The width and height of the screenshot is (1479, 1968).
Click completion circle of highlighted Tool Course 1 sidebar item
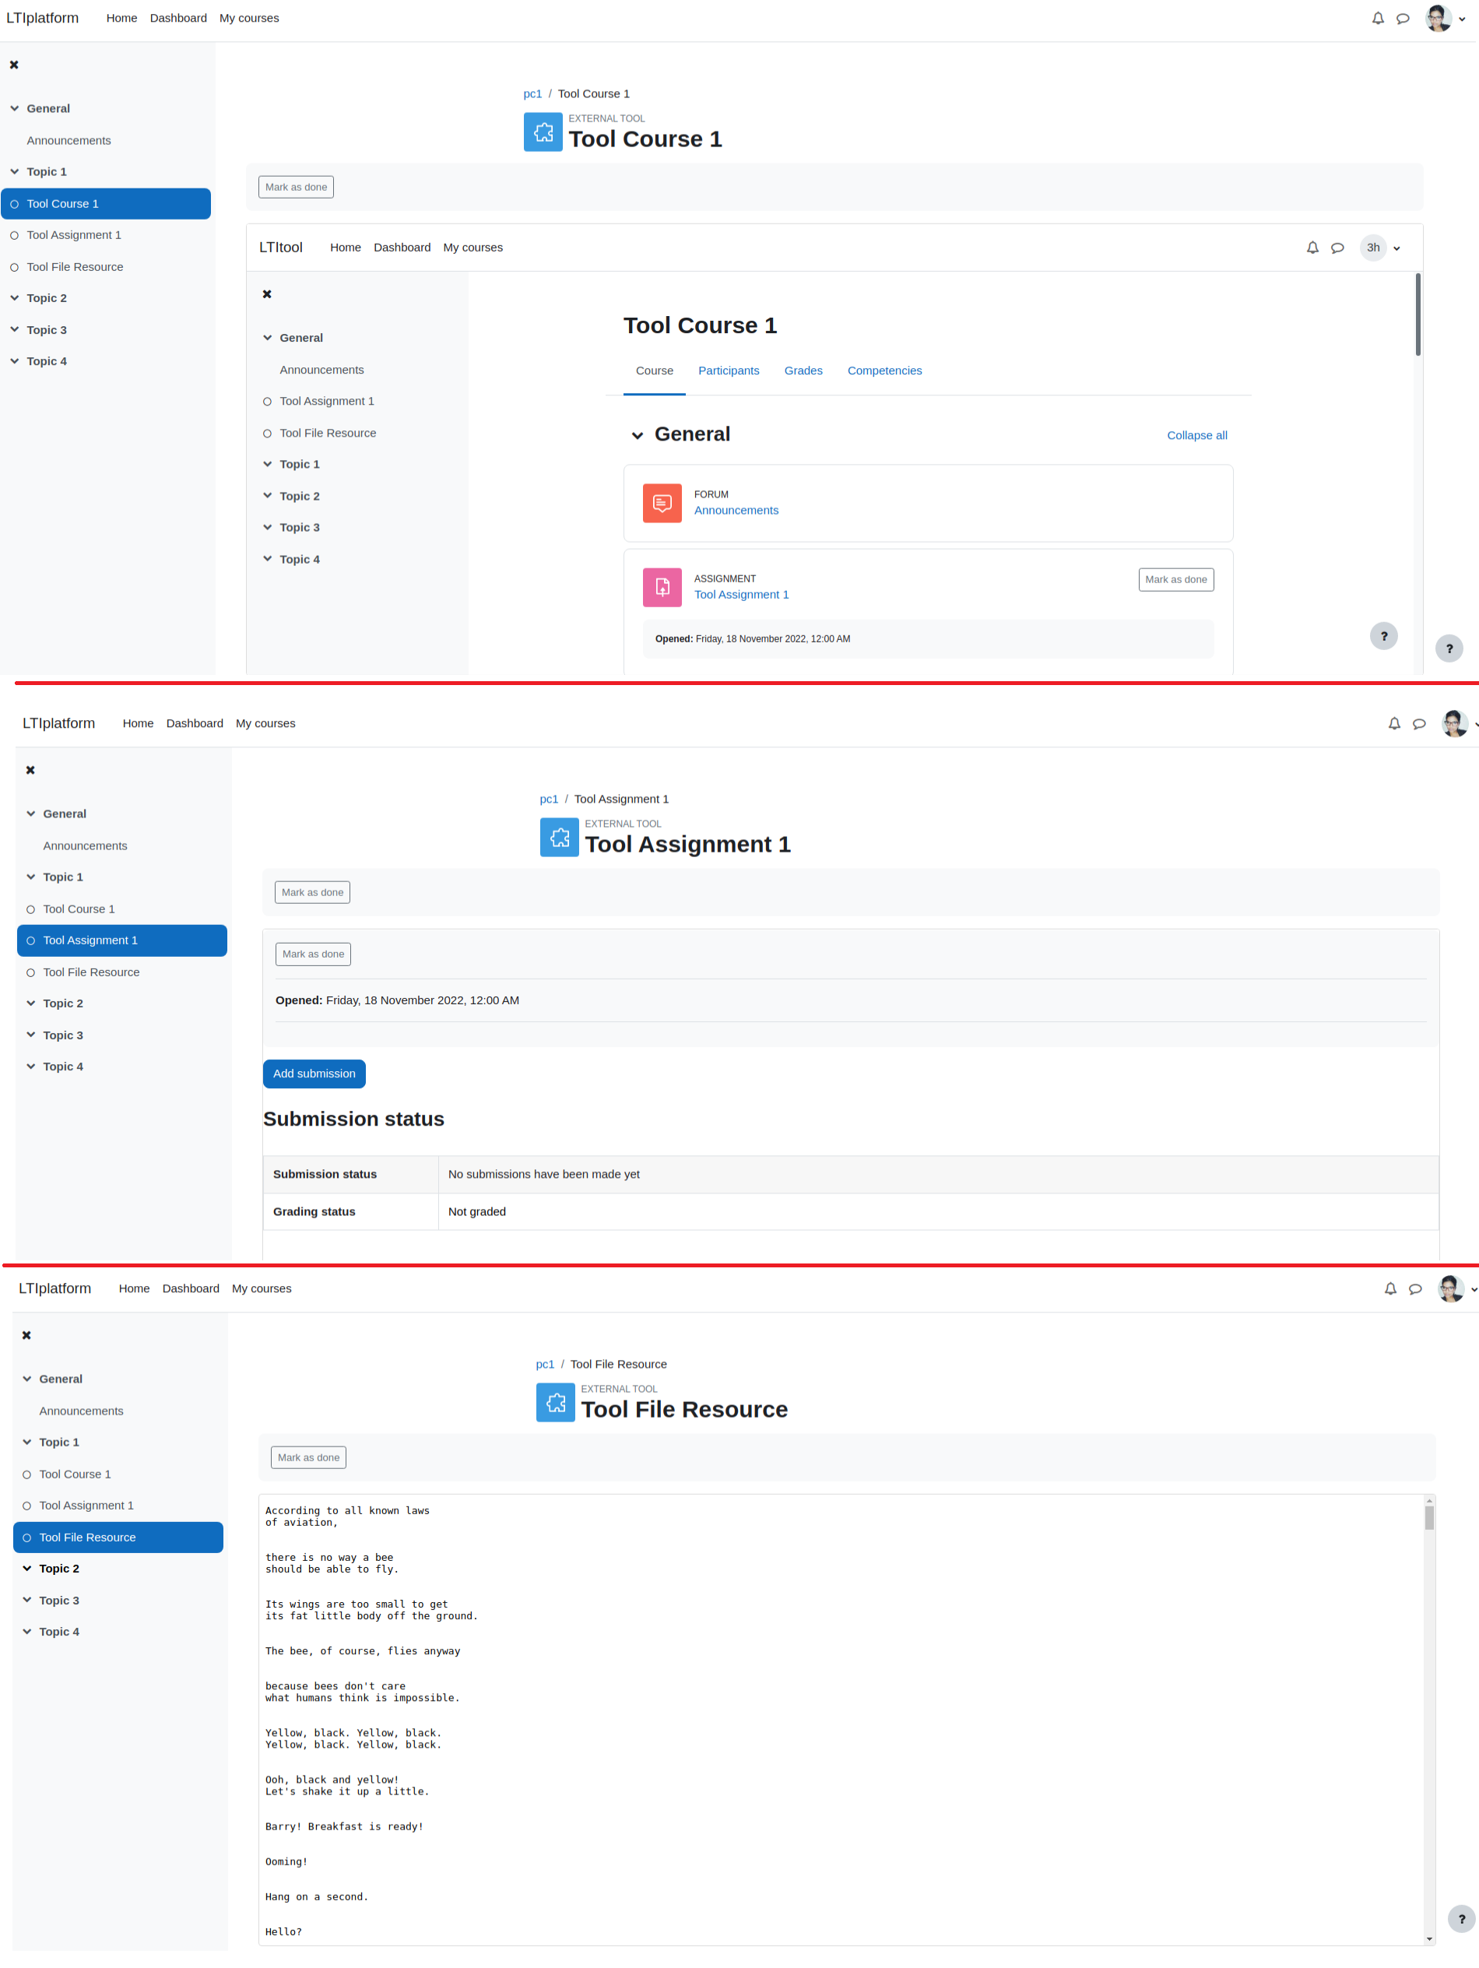[14, 204]
